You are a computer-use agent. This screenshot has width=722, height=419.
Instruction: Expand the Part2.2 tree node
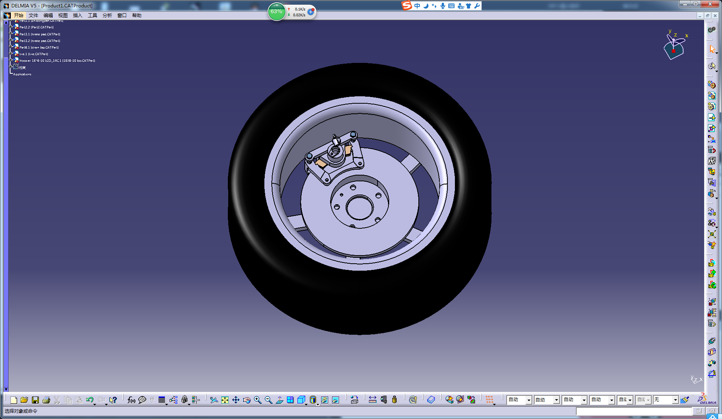[11, 27]
